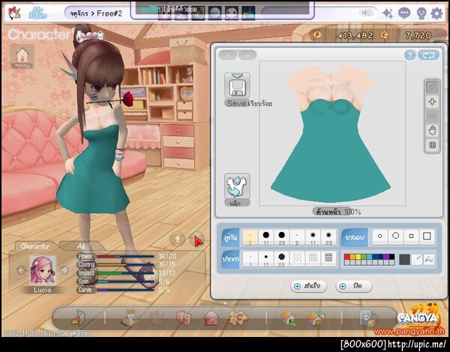Pick the black color swatch

(391, 257)
